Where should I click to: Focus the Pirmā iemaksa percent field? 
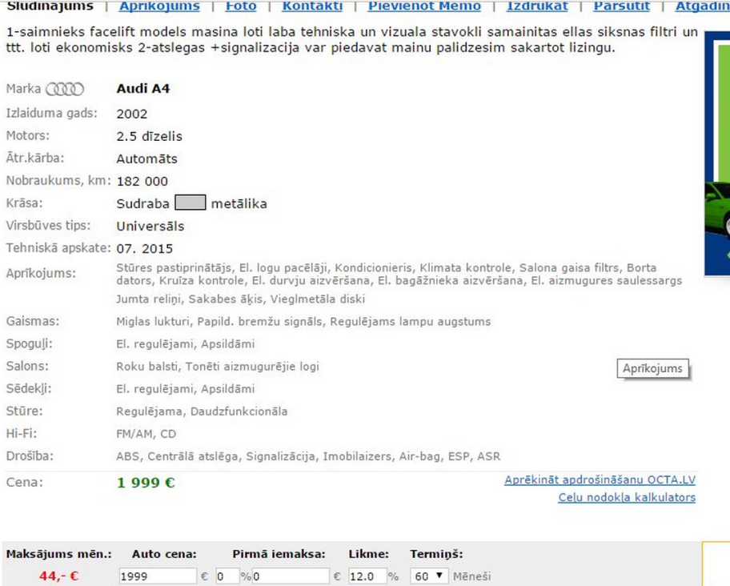227,576
